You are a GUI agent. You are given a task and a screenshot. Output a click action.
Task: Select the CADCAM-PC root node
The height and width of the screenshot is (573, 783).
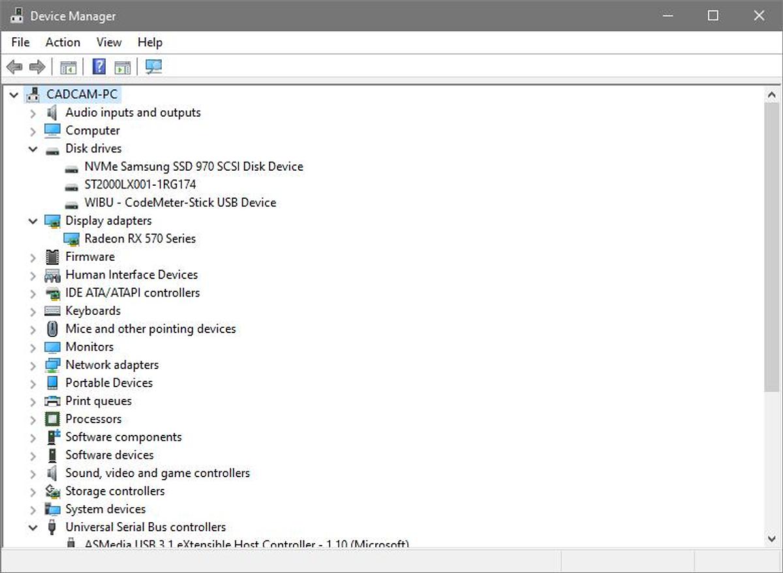(82, 95)
